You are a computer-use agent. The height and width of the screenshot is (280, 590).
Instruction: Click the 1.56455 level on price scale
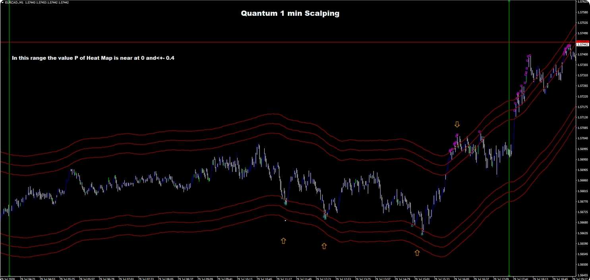coord(582,275)
